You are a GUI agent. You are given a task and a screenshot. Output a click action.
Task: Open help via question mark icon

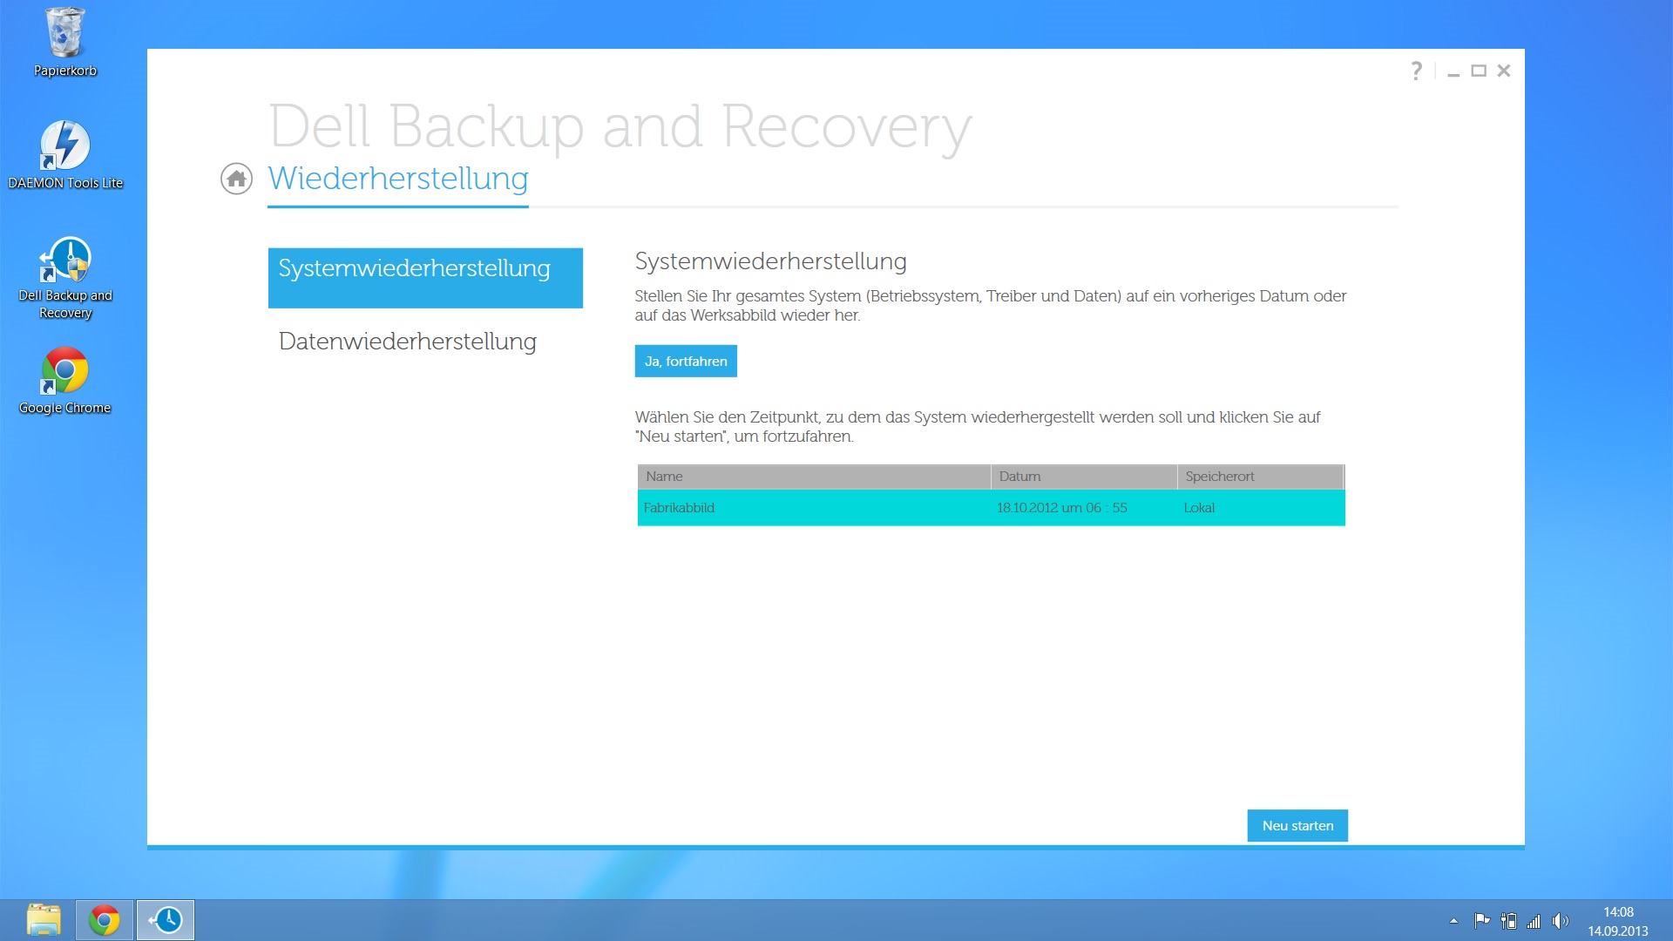pos(1416,71)
